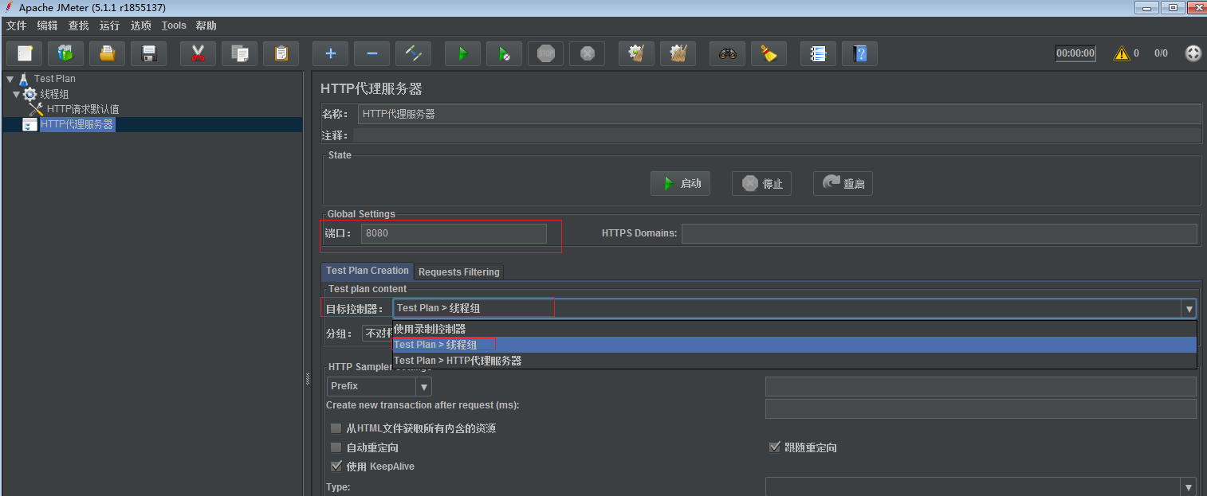The height and width of the screenshot is (496, 1207).
Task: Open the 选项 menu
Action: pyautogui.click(x=141, y=25)
